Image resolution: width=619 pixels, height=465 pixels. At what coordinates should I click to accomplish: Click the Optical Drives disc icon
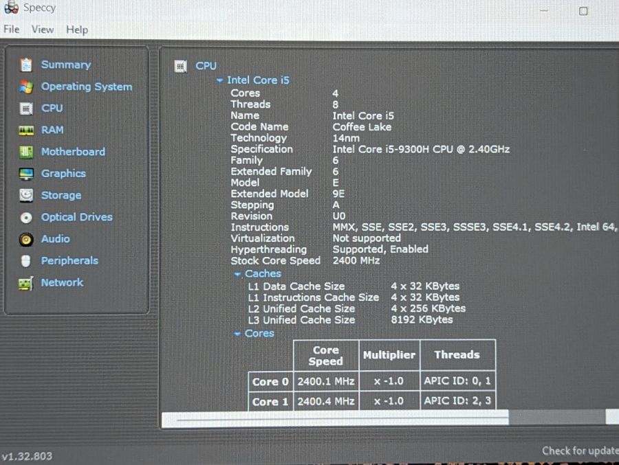pos(26,217)
